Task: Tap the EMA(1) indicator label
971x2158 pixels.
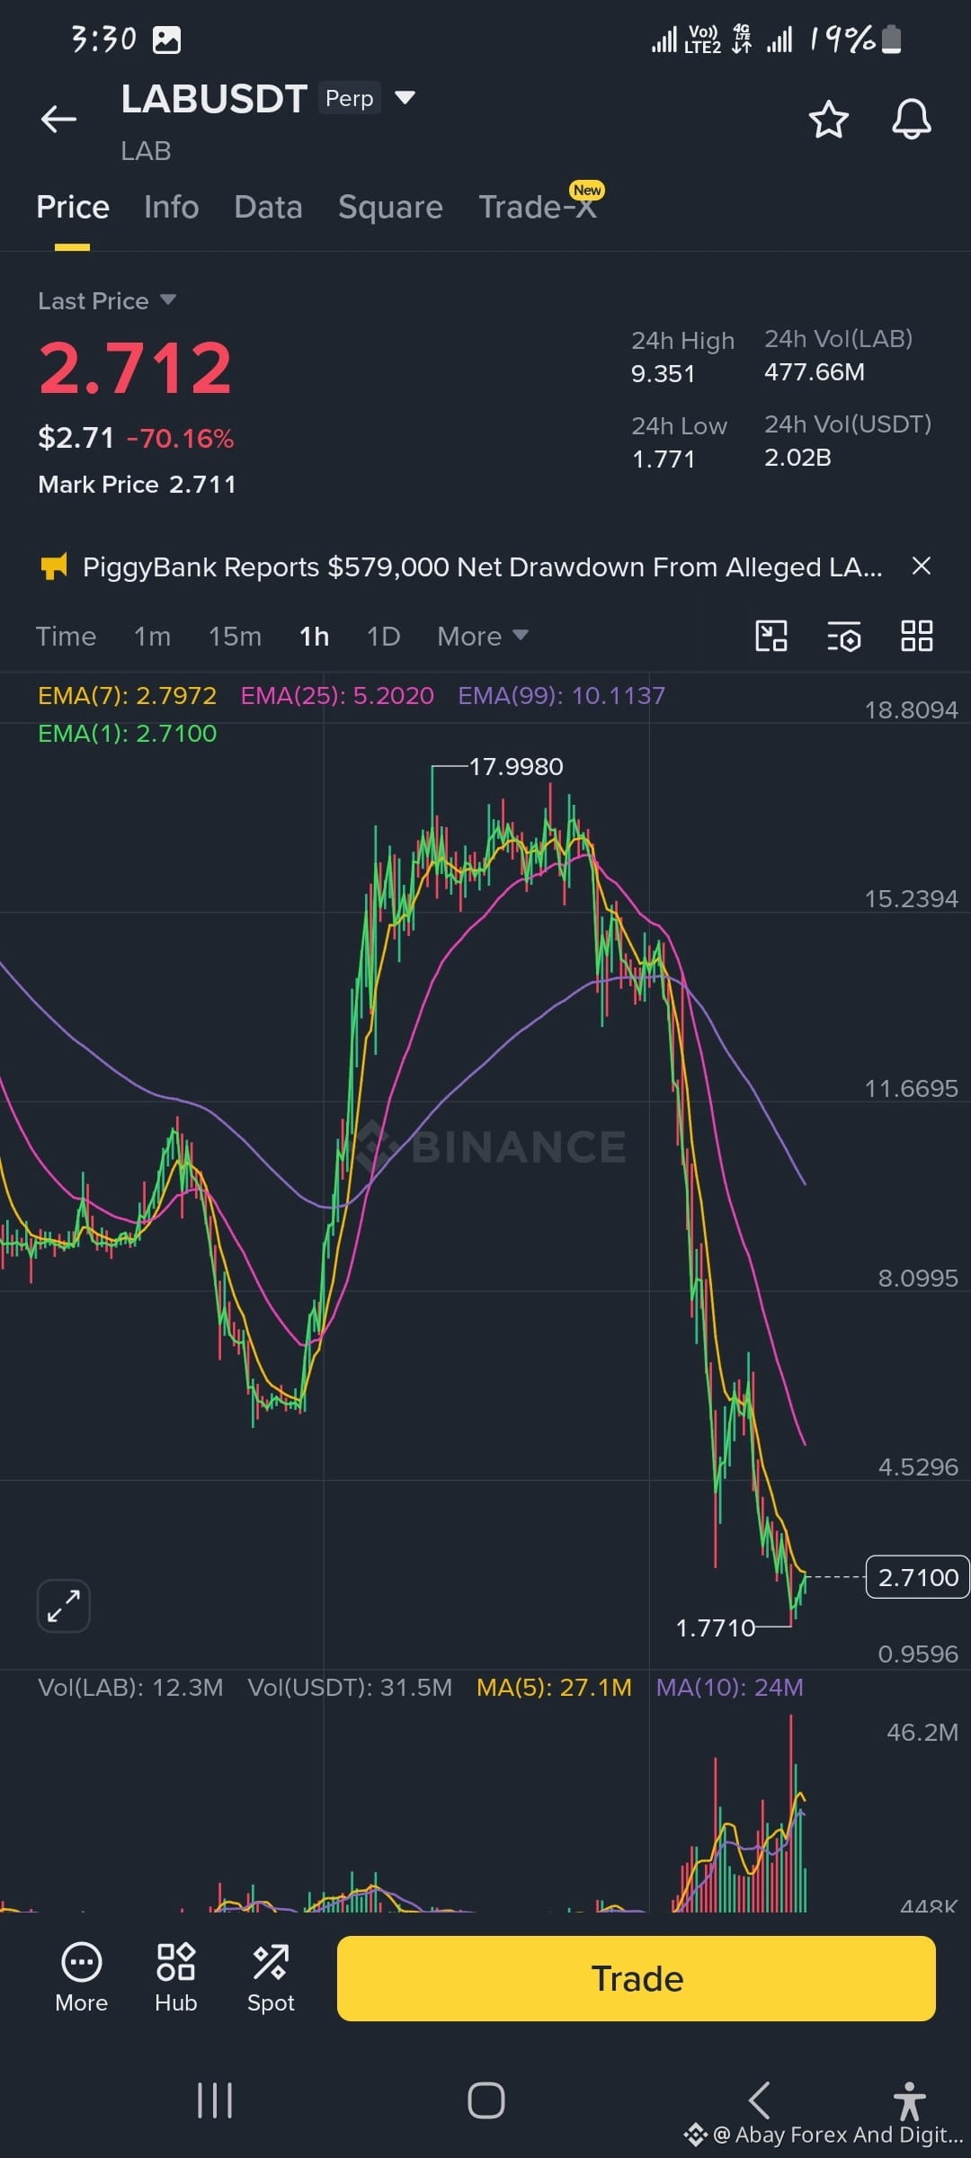Action: tap(127, 733)
